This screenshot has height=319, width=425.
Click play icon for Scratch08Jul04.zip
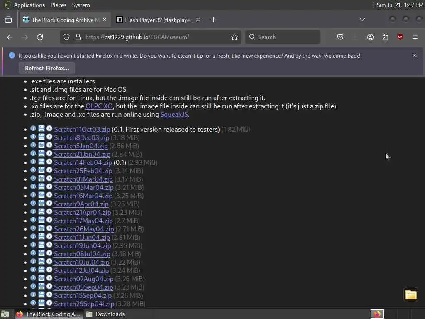tap(49, 253)
